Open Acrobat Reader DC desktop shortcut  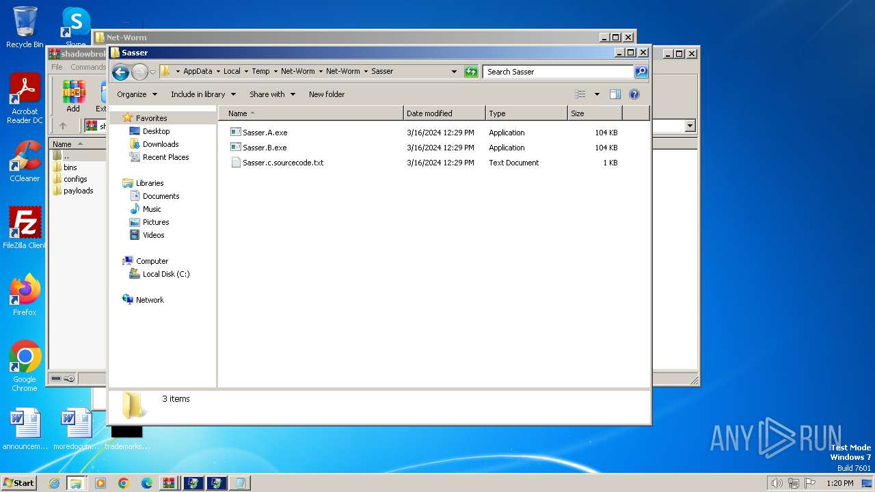point(25,99)
